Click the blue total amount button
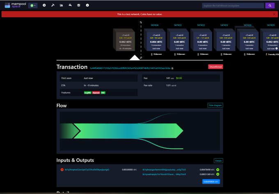Viewport: 279px width, 194px height. pos(211,182)
